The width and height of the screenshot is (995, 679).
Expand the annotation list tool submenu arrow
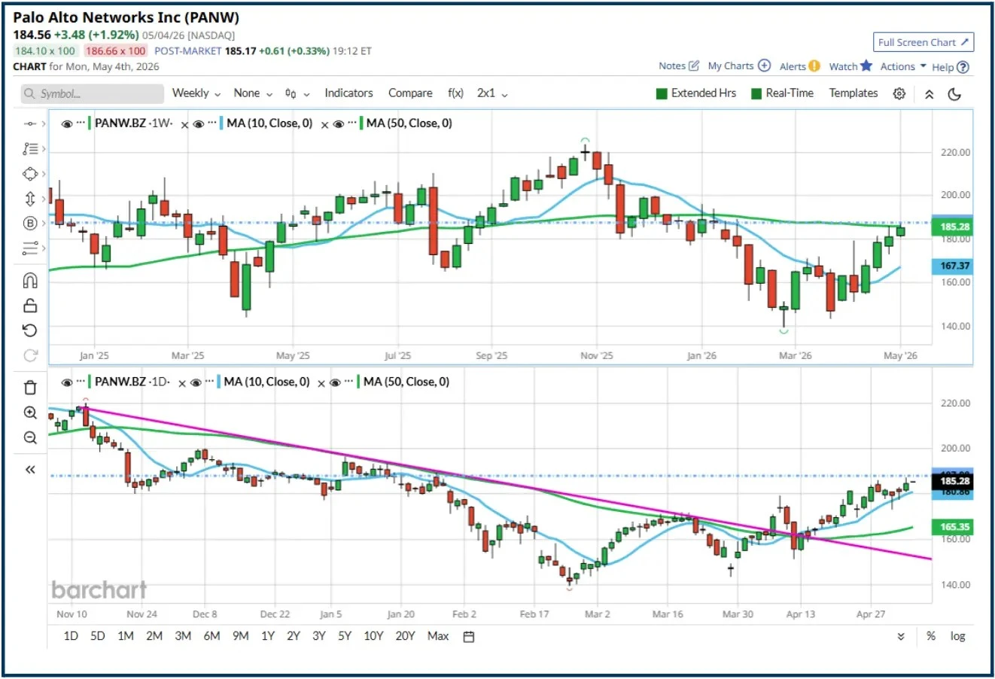(43, 148)
